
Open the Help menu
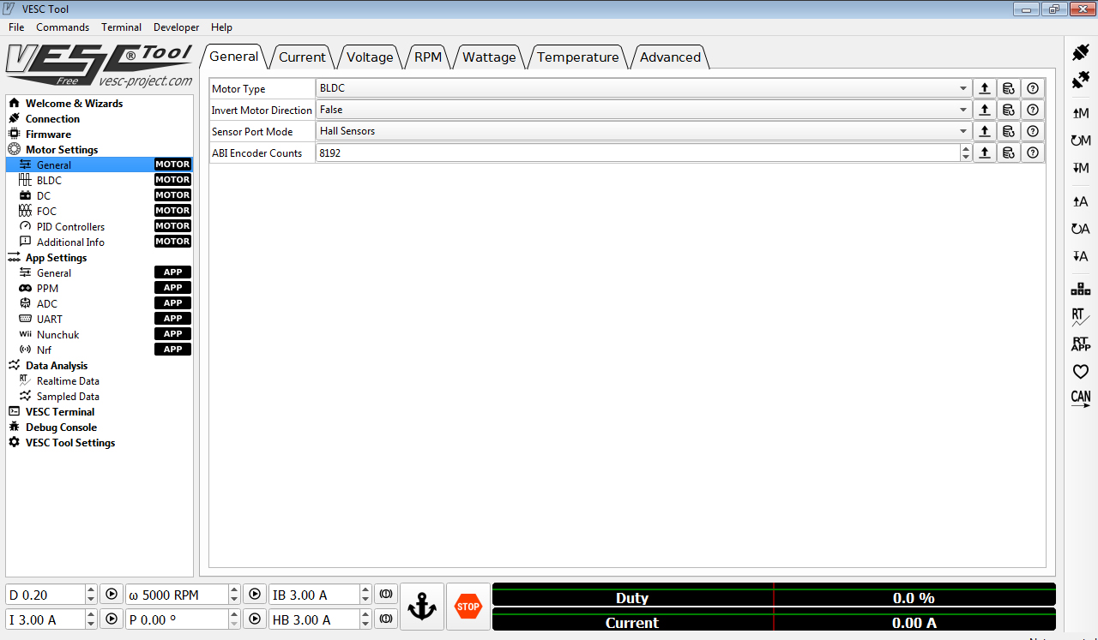[221, 27]
